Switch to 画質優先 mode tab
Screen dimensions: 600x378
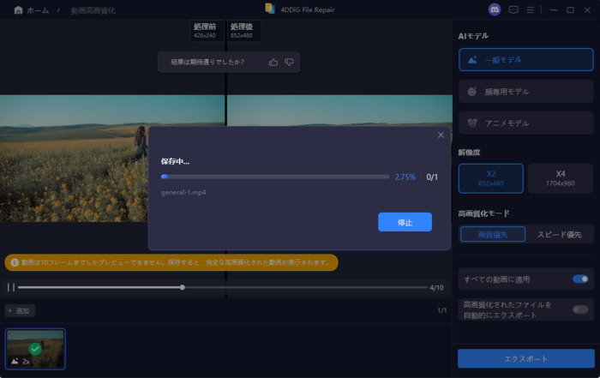(491, 234)
